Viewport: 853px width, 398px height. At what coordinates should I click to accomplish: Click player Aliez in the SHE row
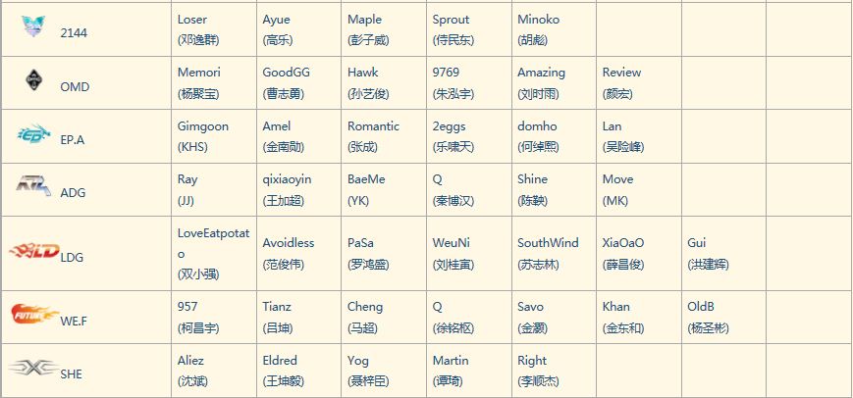pos(191,361)
